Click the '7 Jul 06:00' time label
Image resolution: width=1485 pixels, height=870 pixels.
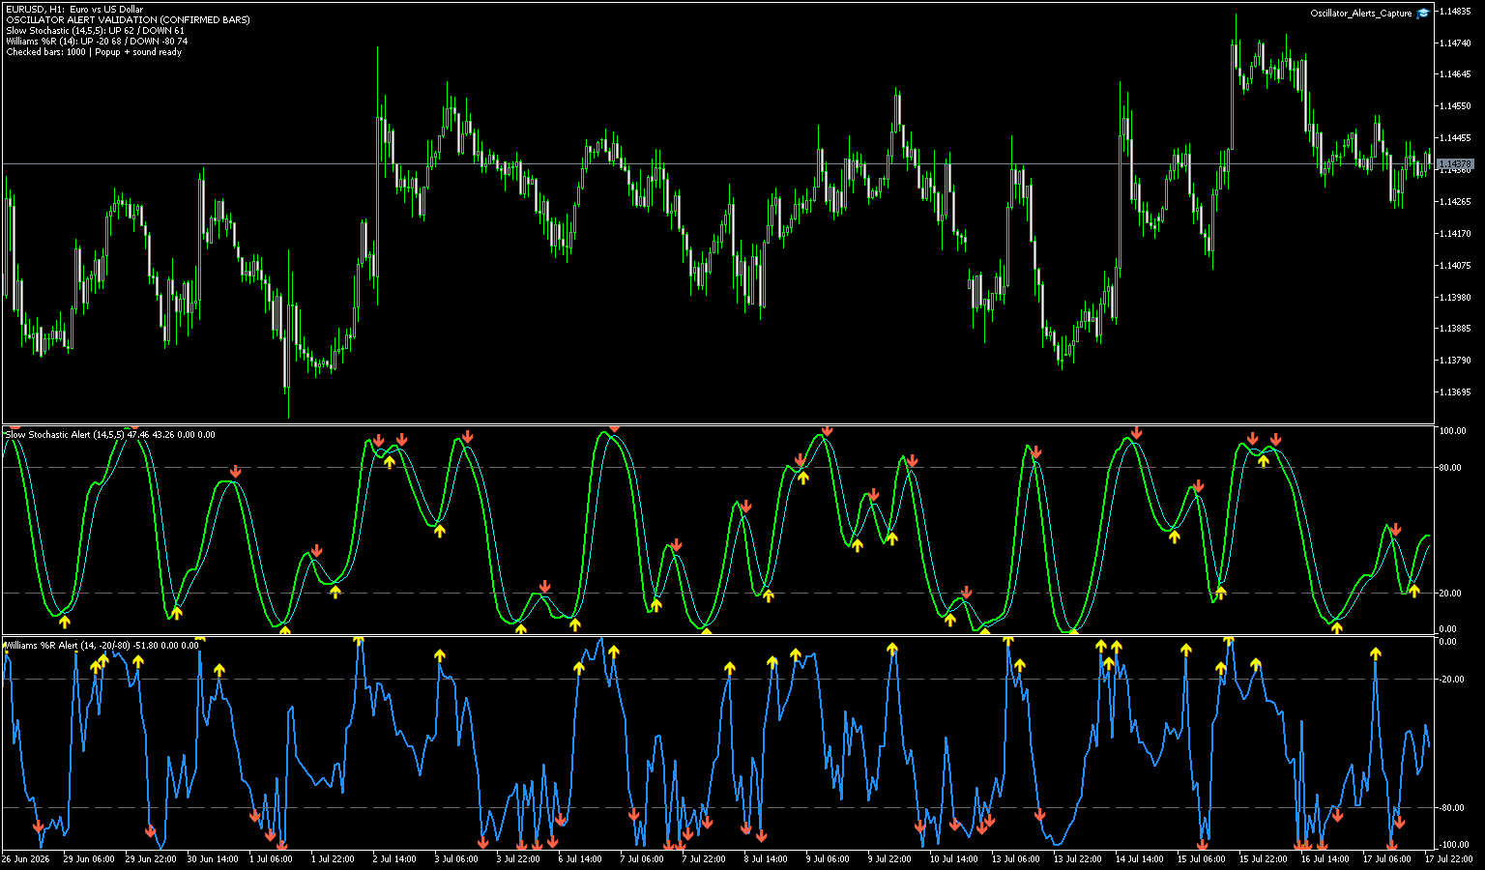click(x=642, y=858)
